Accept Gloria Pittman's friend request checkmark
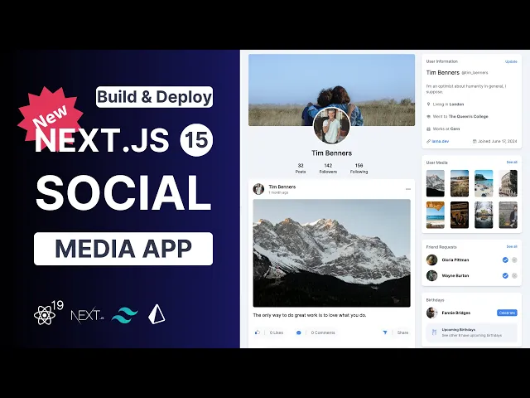The height and width of the screenshot is (398, 530). [x=505, y=260]
